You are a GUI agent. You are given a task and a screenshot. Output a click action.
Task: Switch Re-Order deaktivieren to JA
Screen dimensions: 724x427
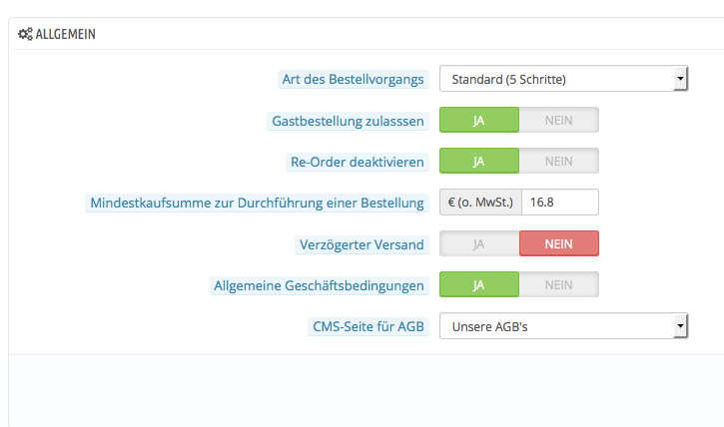click(x=479, y=161)
